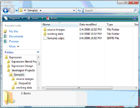Open recent pages dropdown next to Forward
Screen dimensions: 140x108
pos(17,11)
